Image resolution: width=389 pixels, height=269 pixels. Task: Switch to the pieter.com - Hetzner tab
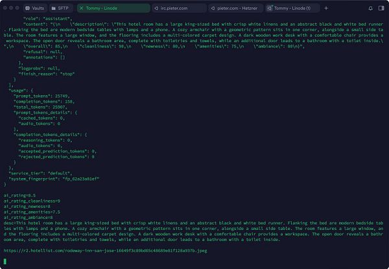click(x=236, y=8)
